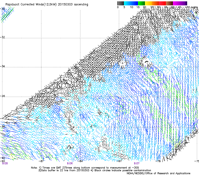Click the -40 latitude label
The height and width of the screenshot is (175, 199).
pos(2,158)
